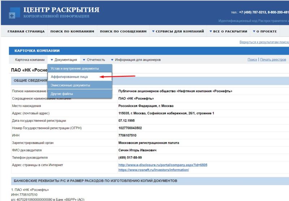
Task: Choose Устав и внутренние документы menu entry
Action: click(x=80, y=68)
